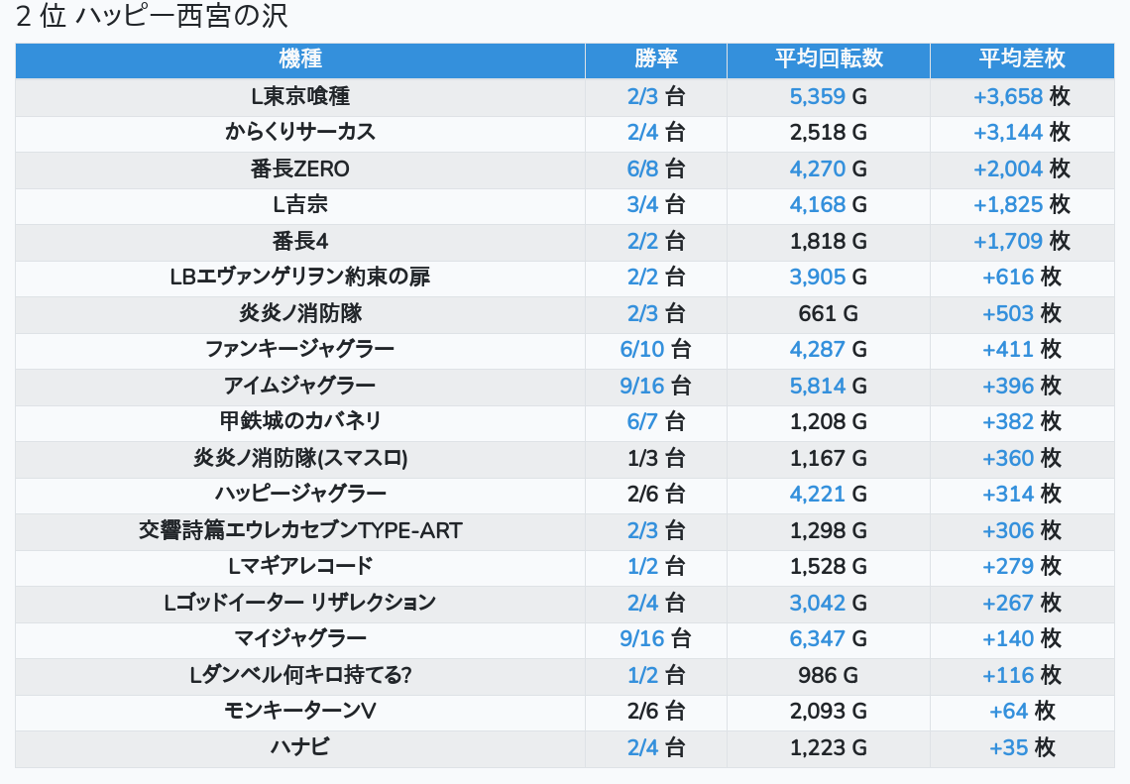
Task: Select the 炎炎ノ消防隊 (non-スマスロ) name cell
Action: 299,313
